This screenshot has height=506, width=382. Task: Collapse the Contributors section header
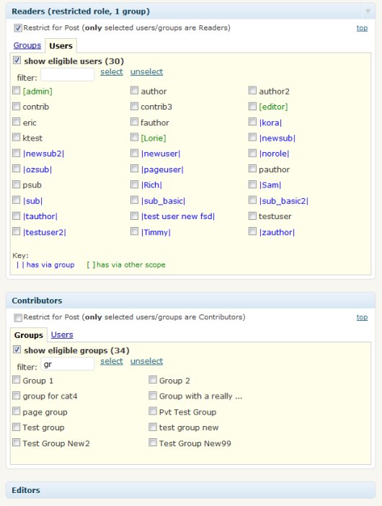tap(191, 301)
